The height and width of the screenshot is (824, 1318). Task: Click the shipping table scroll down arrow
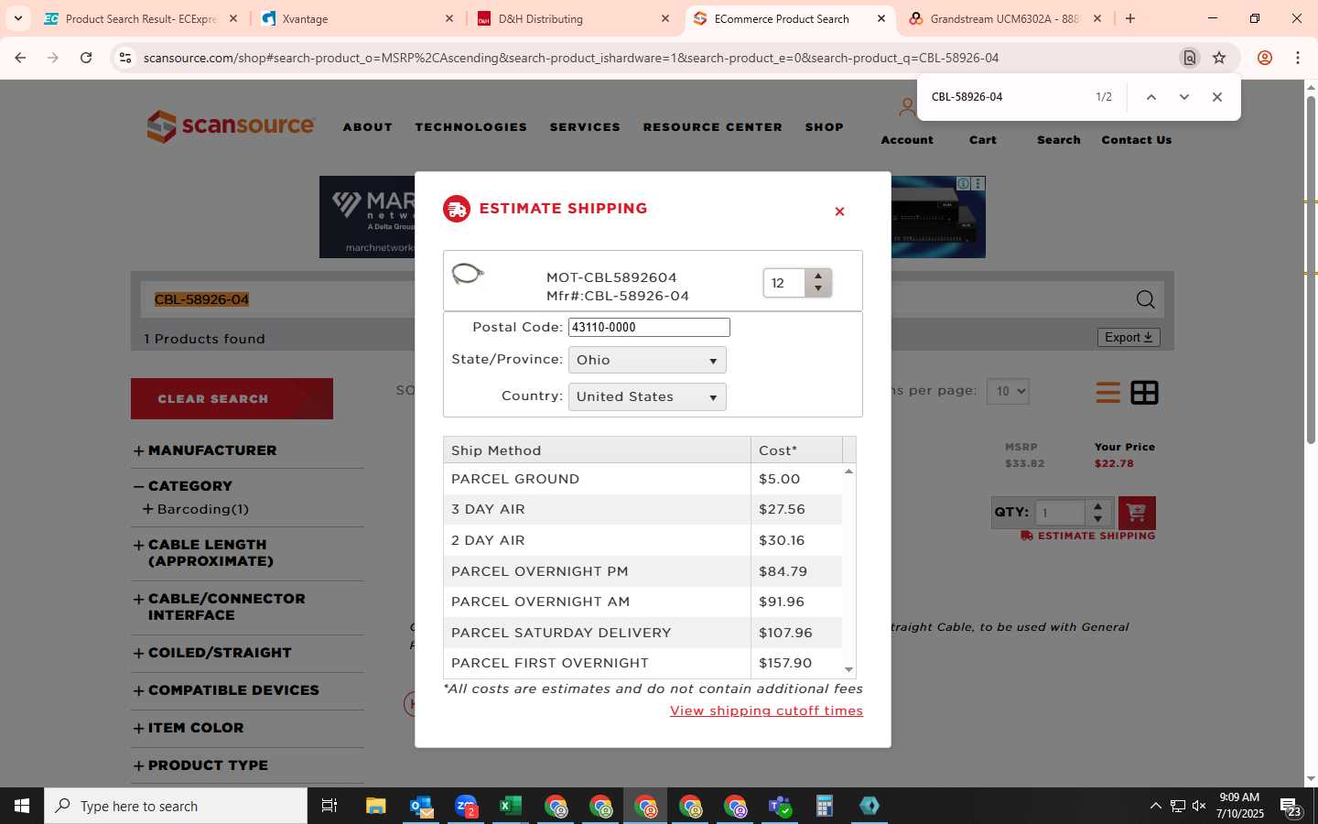point(849,670)
